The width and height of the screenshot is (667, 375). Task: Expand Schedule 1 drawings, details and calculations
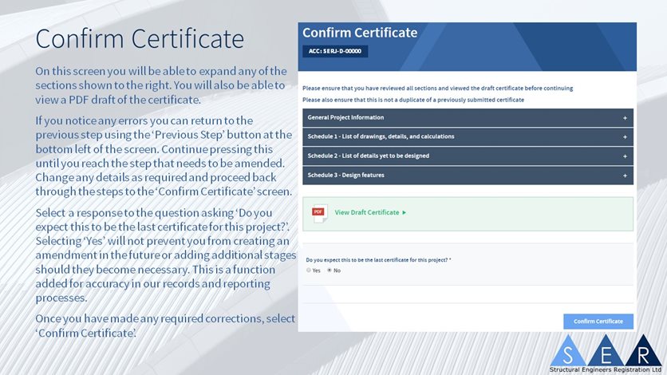[468, 137]
